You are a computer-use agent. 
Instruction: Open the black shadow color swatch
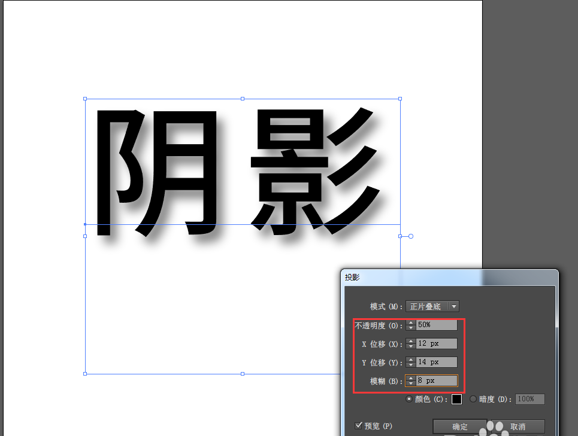457,399
